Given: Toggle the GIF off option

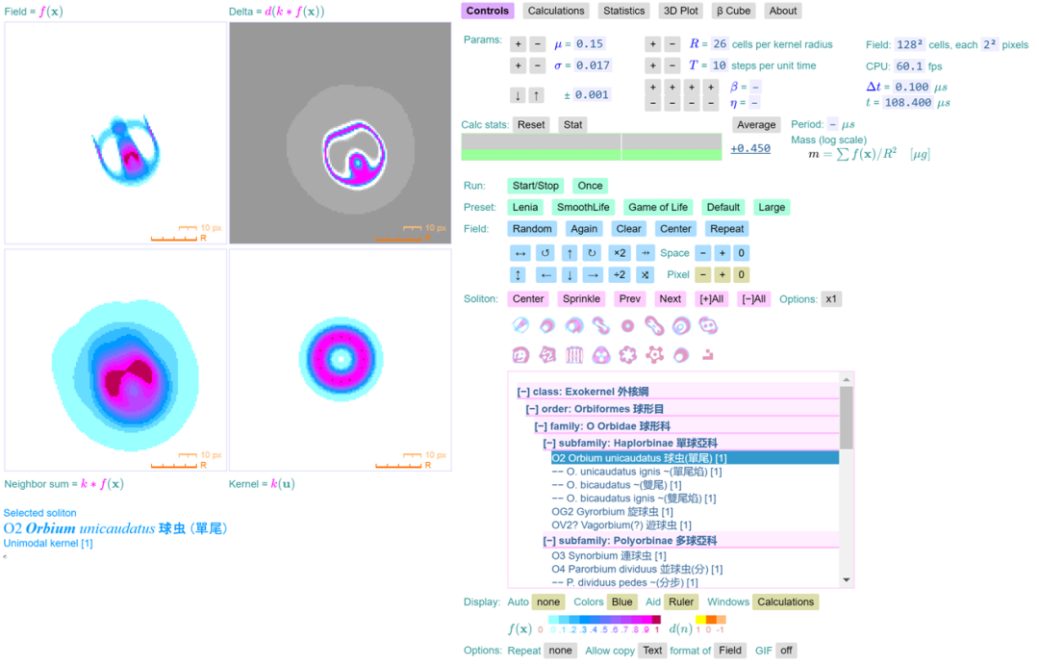Looking at the screenshot, I should click(x=786, y=651).
